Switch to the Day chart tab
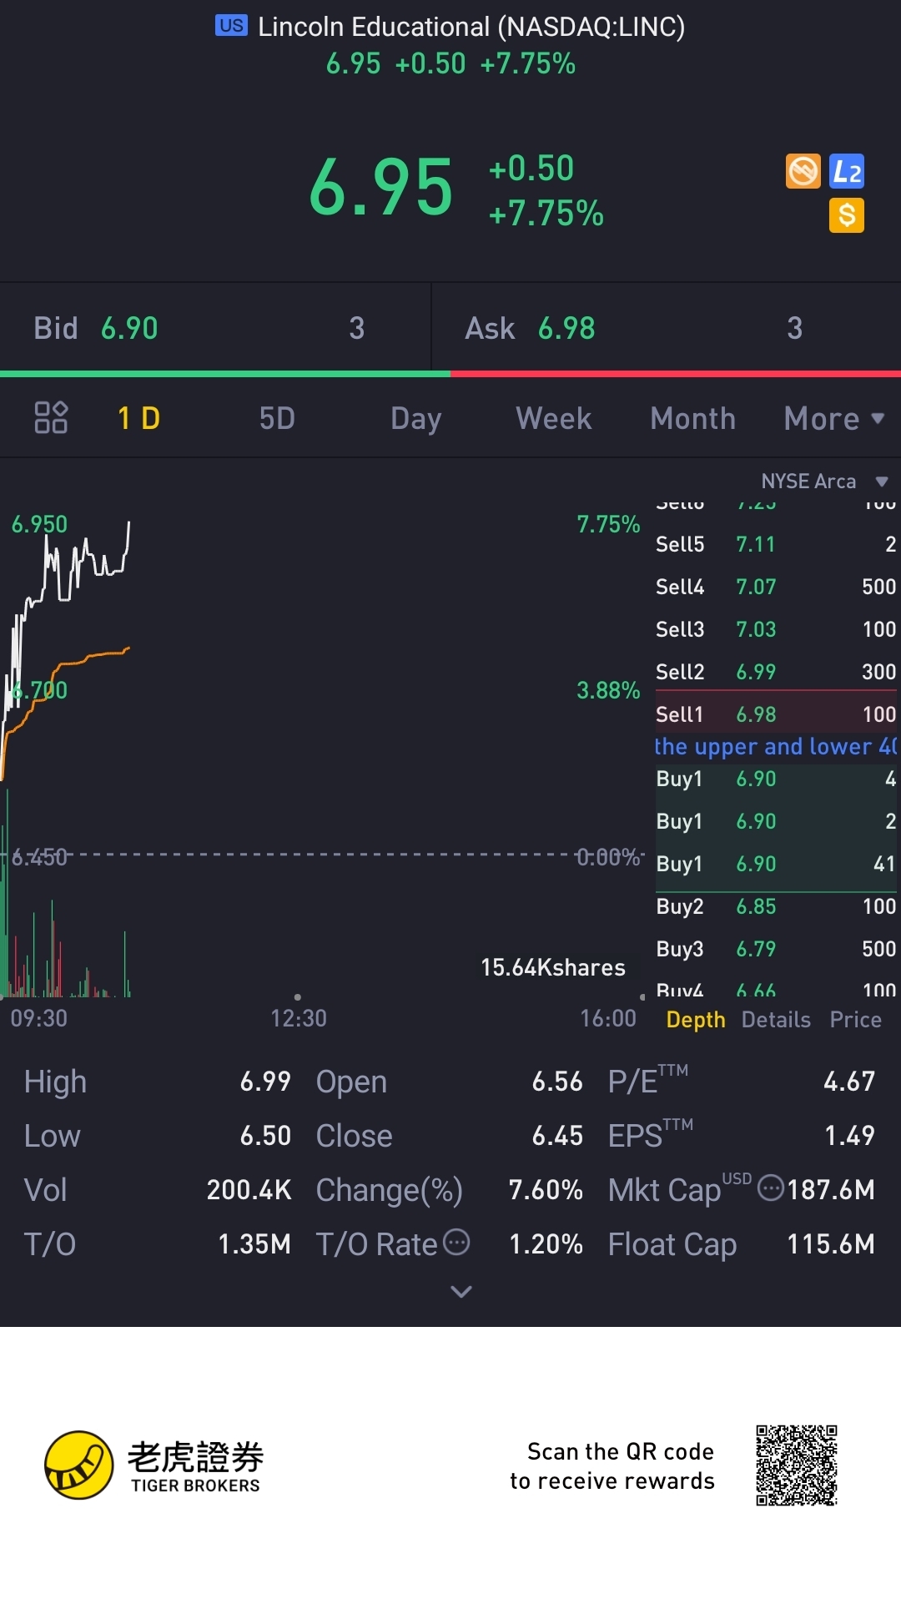The height and width of the screenshot is (1604, 901). tap(415, 418)
